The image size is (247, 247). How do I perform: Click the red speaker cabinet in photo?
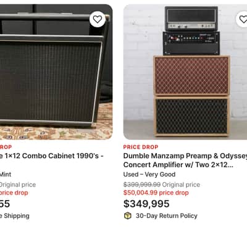(x=191, y=75)
